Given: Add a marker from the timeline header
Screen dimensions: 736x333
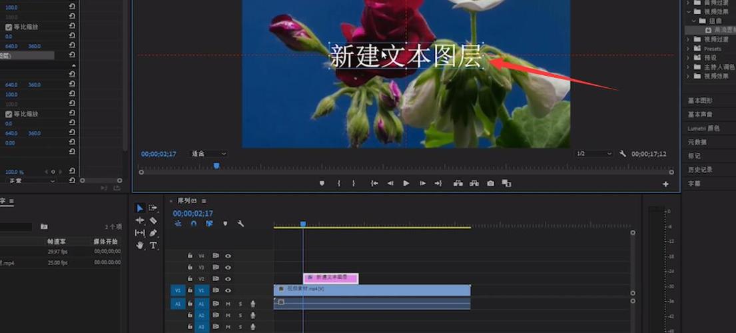Looking at the screenshot, I should click(x=225, y=224).
